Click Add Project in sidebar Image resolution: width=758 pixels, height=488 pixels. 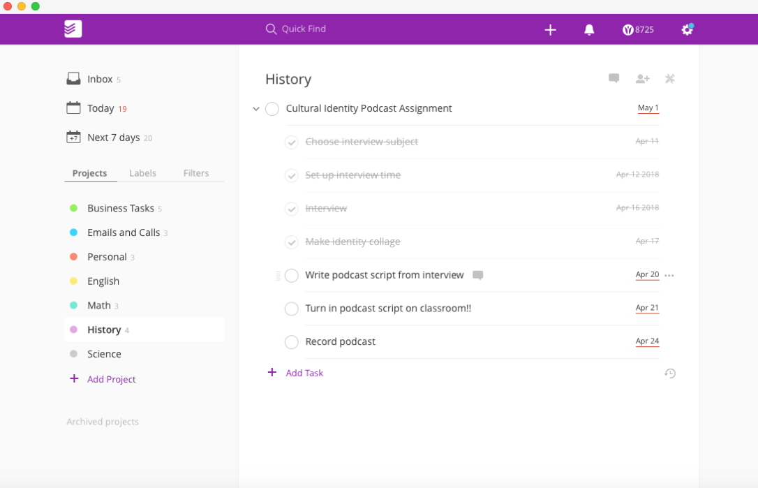(111, 379)
